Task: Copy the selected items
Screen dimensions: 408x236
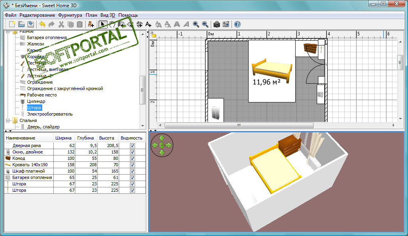Action: click(71, 24)
